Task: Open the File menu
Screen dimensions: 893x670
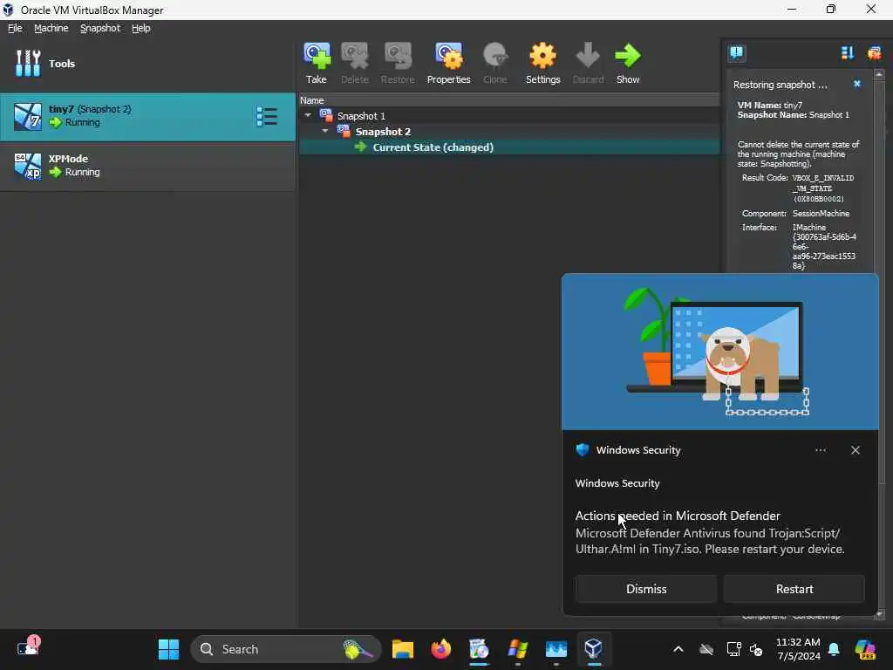Action: tap(15, 28)
